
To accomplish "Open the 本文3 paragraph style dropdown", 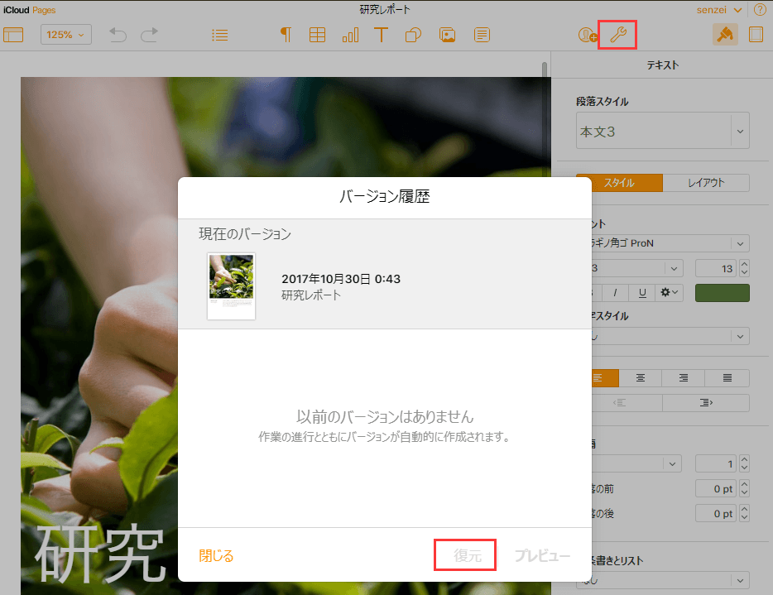I will point(662,130).
